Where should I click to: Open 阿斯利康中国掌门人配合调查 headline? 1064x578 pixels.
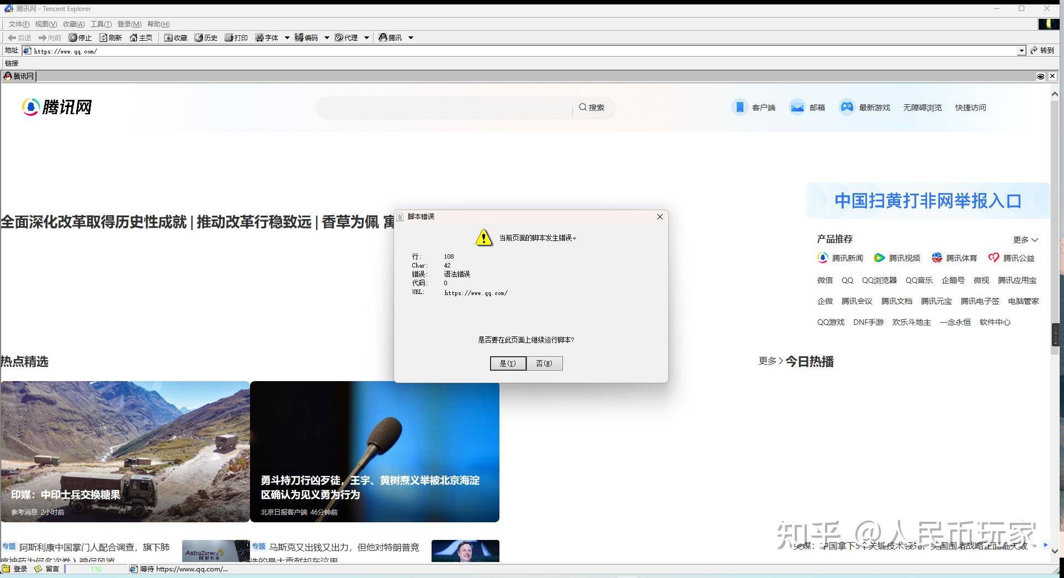click(94, 547)
